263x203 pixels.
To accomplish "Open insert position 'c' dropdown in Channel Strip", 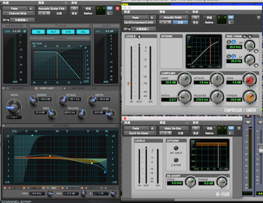I will coord(32,8).
